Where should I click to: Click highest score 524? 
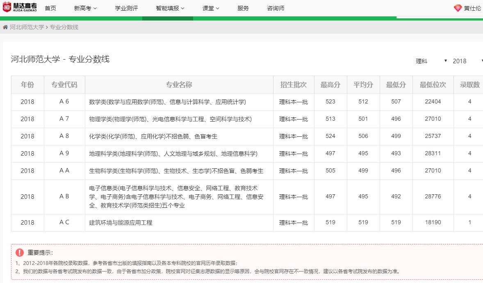click(330, 136)
